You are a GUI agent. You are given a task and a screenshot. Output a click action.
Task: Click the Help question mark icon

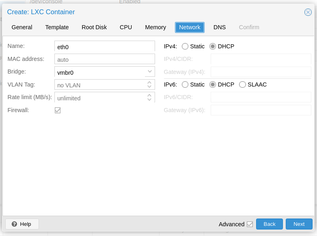(x=15, y=224)
